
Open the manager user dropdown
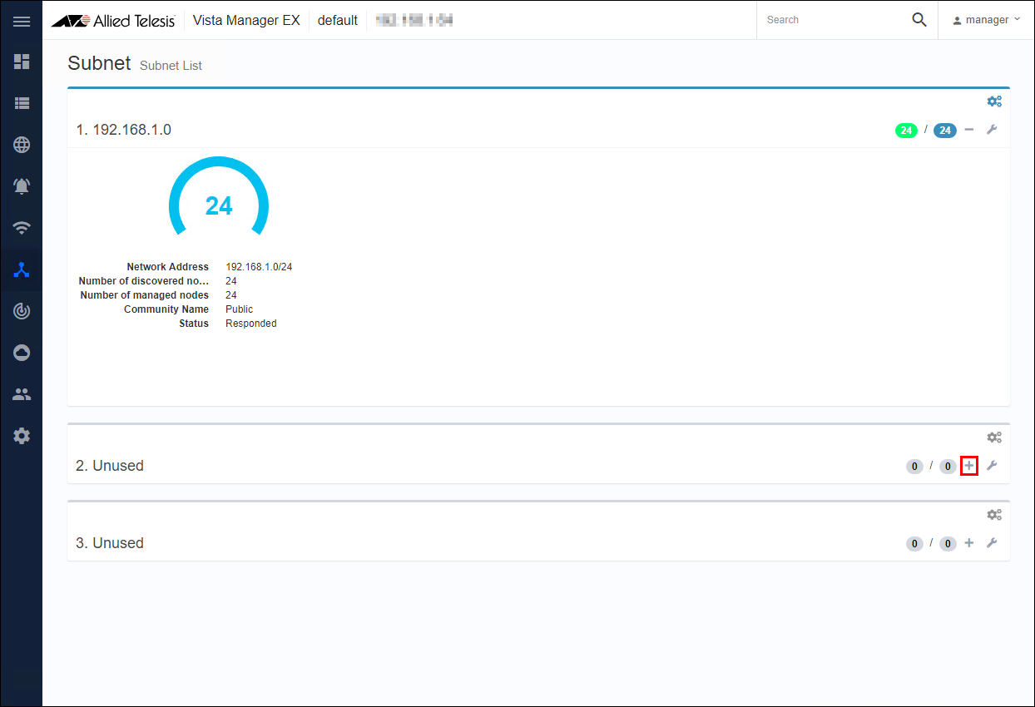tap(987, 20)
